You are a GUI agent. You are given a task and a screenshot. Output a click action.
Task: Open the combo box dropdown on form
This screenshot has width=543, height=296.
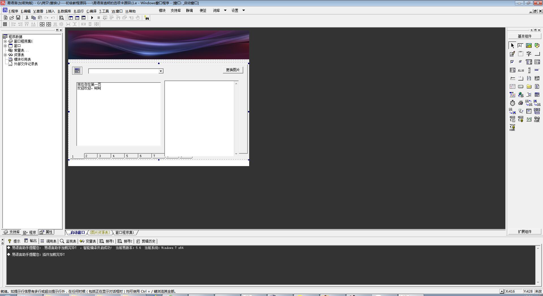tap(161, 71)
